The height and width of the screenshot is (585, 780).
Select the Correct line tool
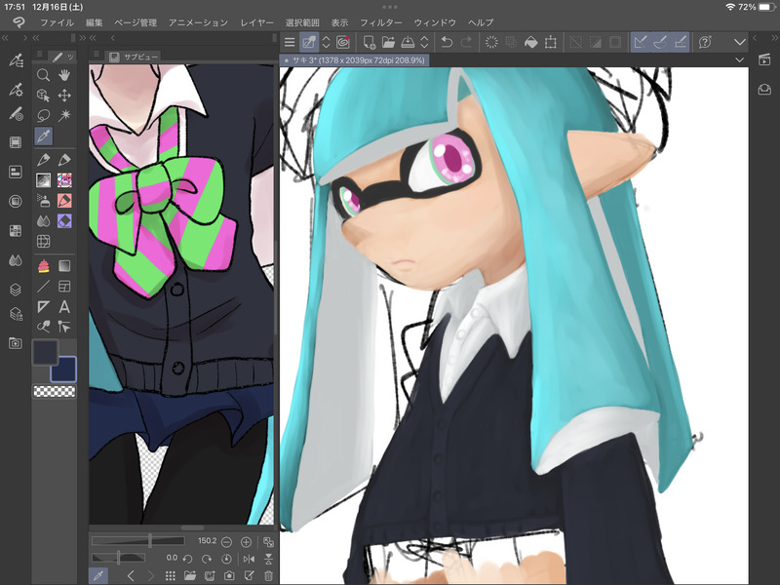coord(64,327)
